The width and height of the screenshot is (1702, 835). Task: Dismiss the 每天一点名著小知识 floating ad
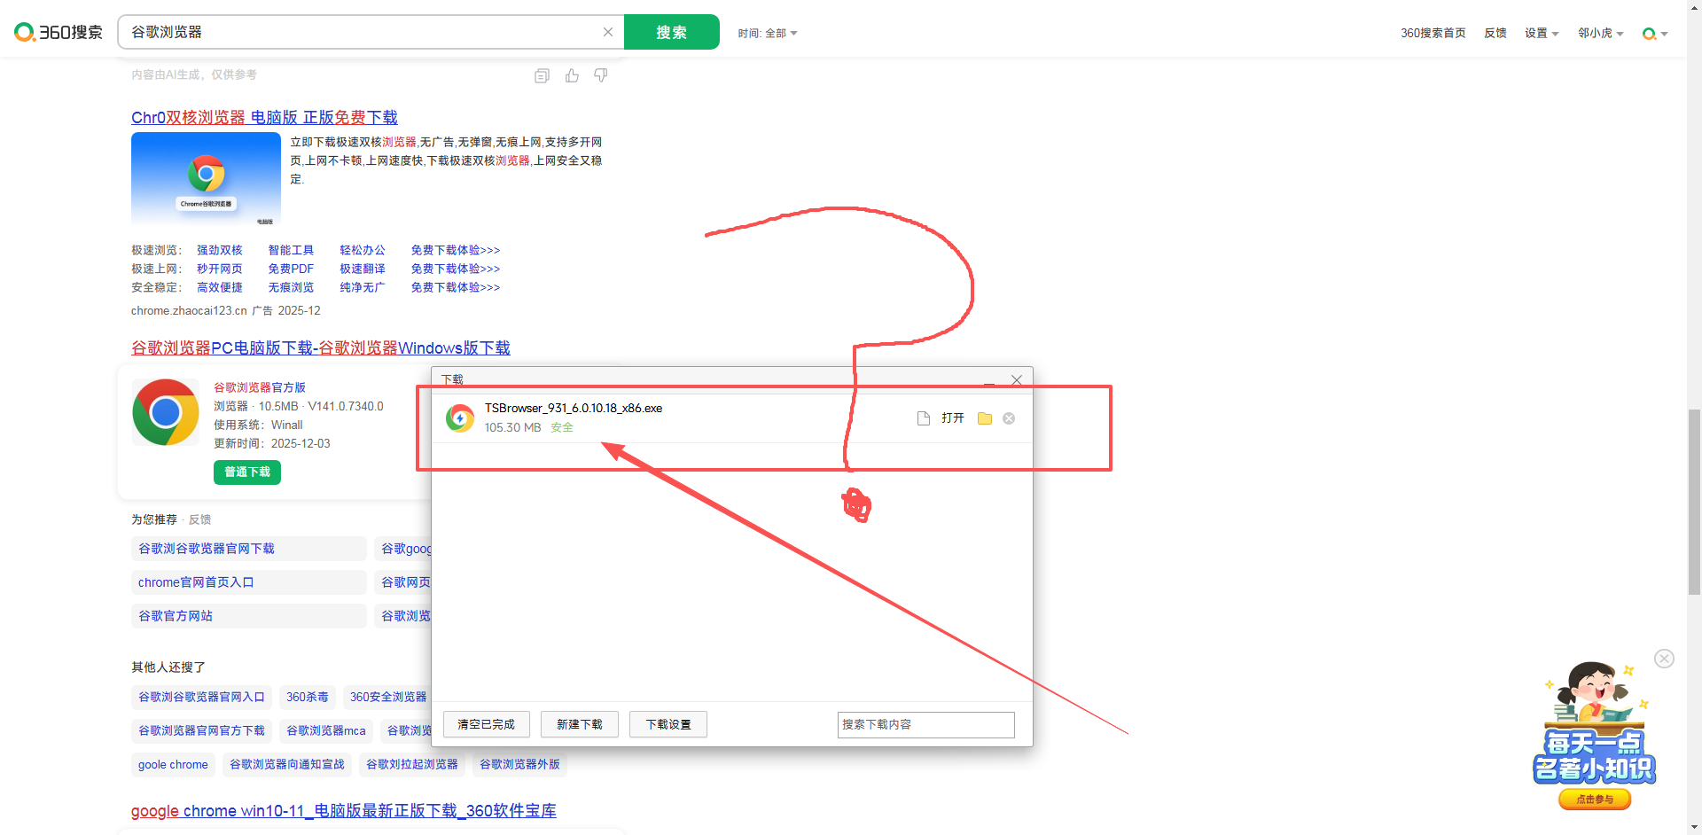pos(1664,659)
